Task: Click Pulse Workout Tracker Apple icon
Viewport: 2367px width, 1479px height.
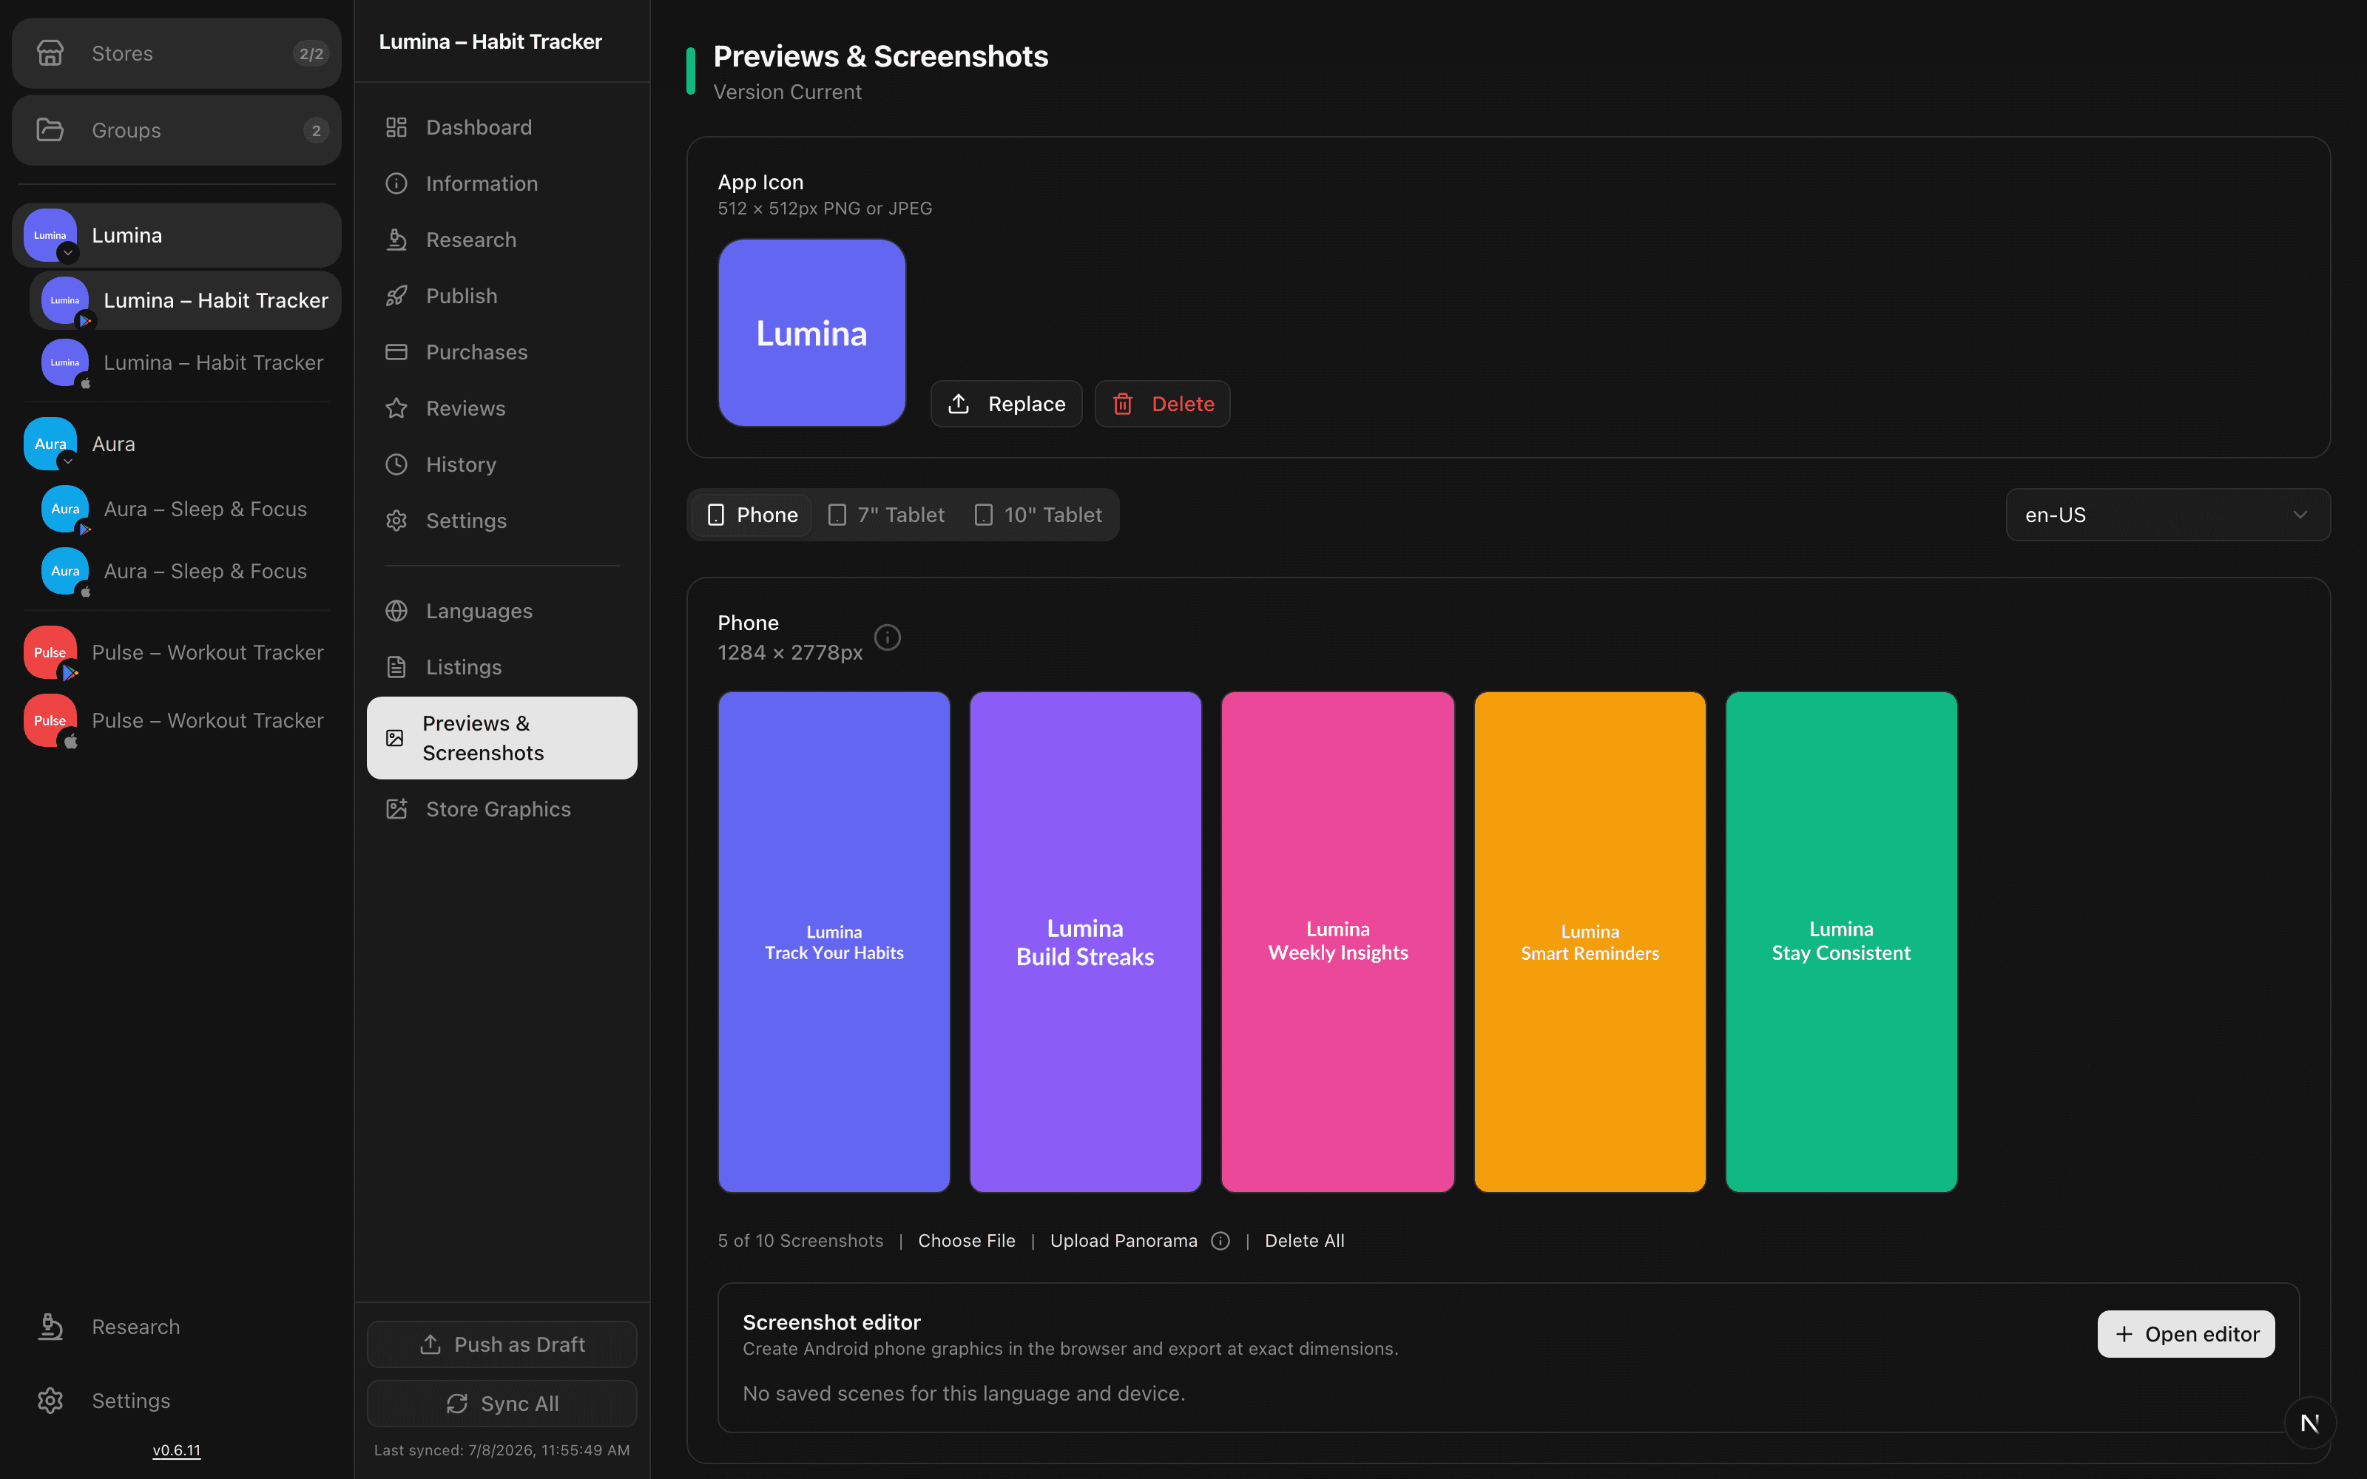Action: pos(50,721)
